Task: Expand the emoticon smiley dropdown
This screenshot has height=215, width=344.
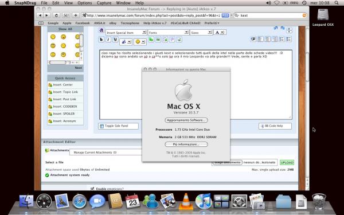Action: pos(140,42)
